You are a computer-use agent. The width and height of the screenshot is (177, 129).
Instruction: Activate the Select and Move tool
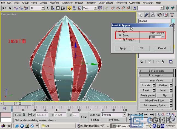(70, 8)
